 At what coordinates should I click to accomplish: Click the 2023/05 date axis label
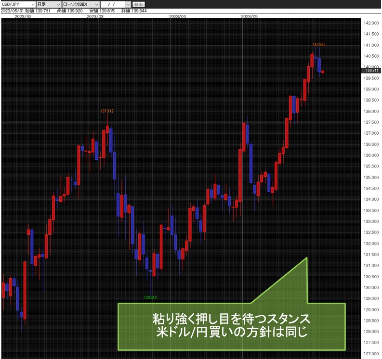pos(249,16)
